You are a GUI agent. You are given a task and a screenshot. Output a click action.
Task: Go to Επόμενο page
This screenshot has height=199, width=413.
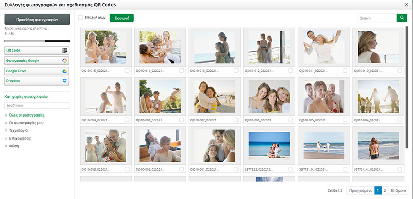tap(398, 190)
